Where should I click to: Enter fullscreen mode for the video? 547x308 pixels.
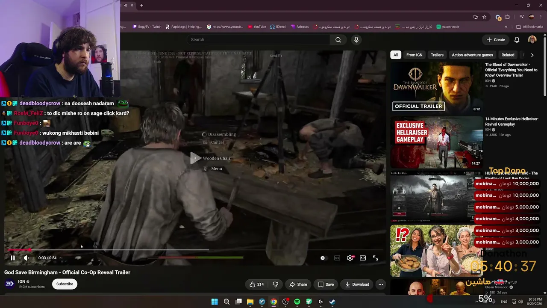[x=376, y=258]
